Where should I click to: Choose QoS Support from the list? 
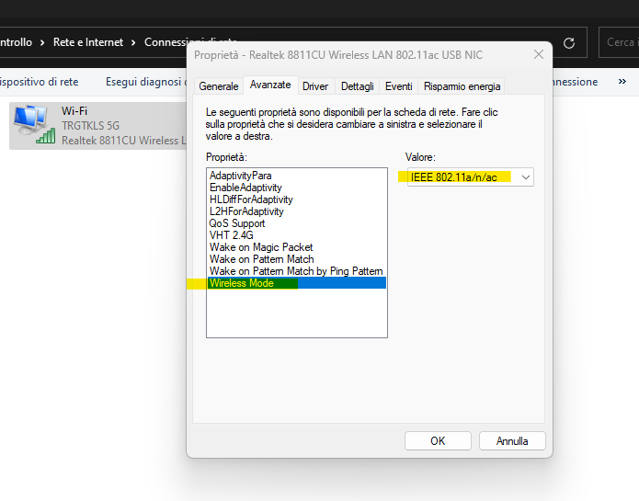(237, 223)
